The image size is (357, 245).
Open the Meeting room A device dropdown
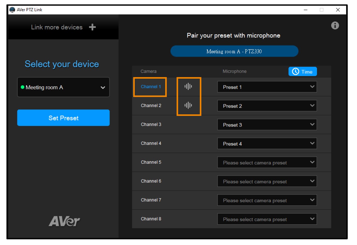(63, 87)
